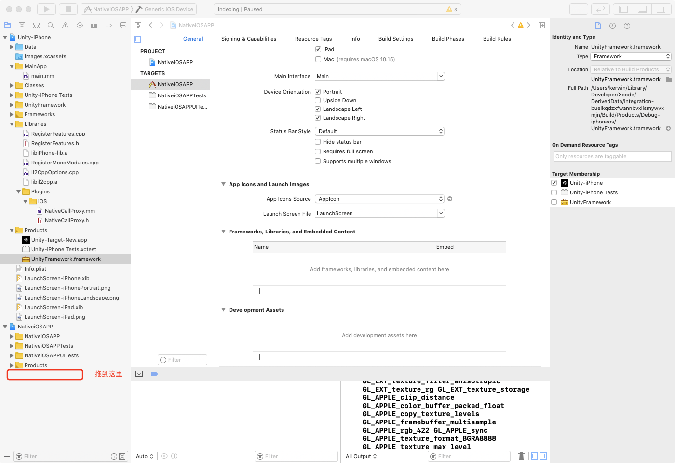Toggle the navigator panel visibility
675x463 pixels.
pyautogui.click(x=623, y=9)
